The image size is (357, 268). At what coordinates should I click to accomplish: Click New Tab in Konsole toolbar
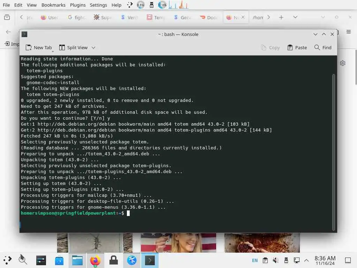click(x=39, y=47)
